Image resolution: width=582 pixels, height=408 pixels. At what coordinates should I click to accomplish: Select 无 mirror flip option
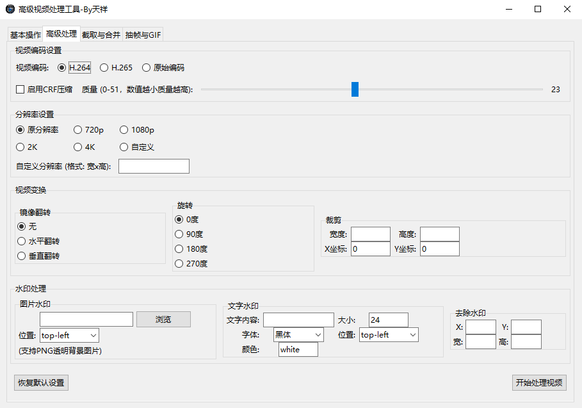(27, 227)
